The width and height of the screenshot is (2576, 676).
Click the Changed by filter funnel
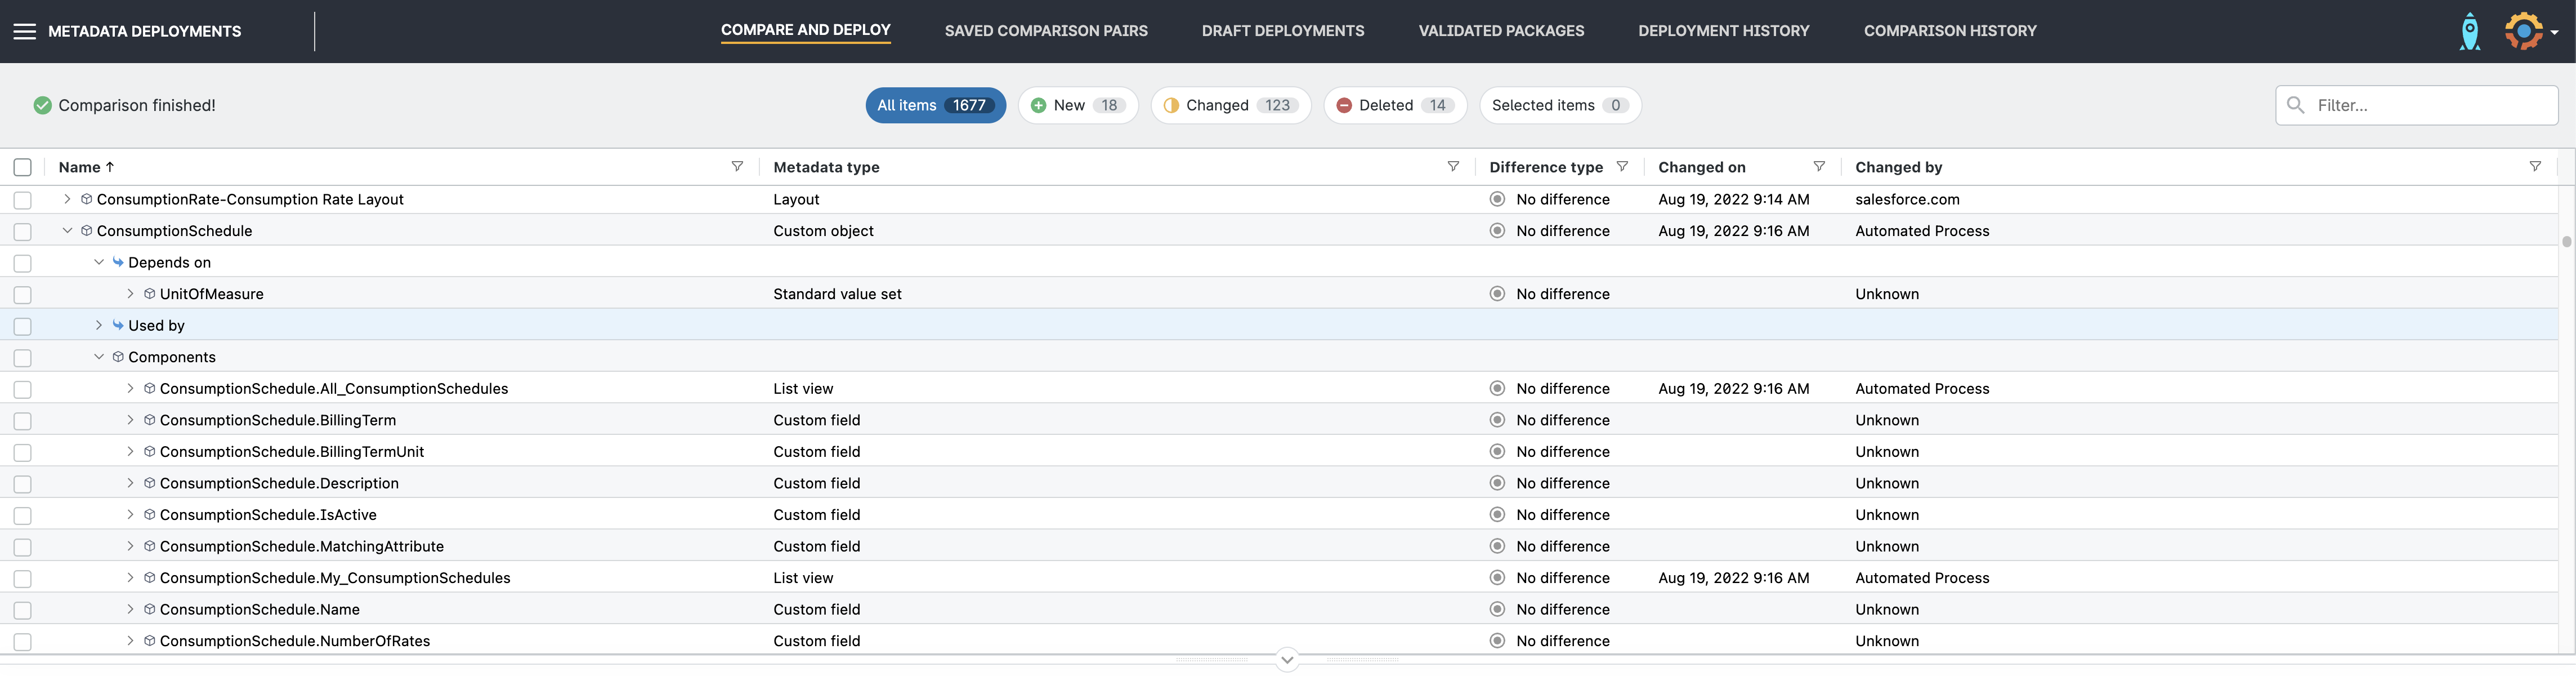point(2535,166)
